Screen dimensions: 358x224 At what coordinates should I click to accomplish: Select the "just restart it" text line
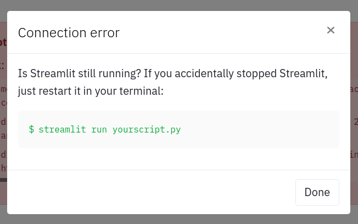click(x=91, y=90)
